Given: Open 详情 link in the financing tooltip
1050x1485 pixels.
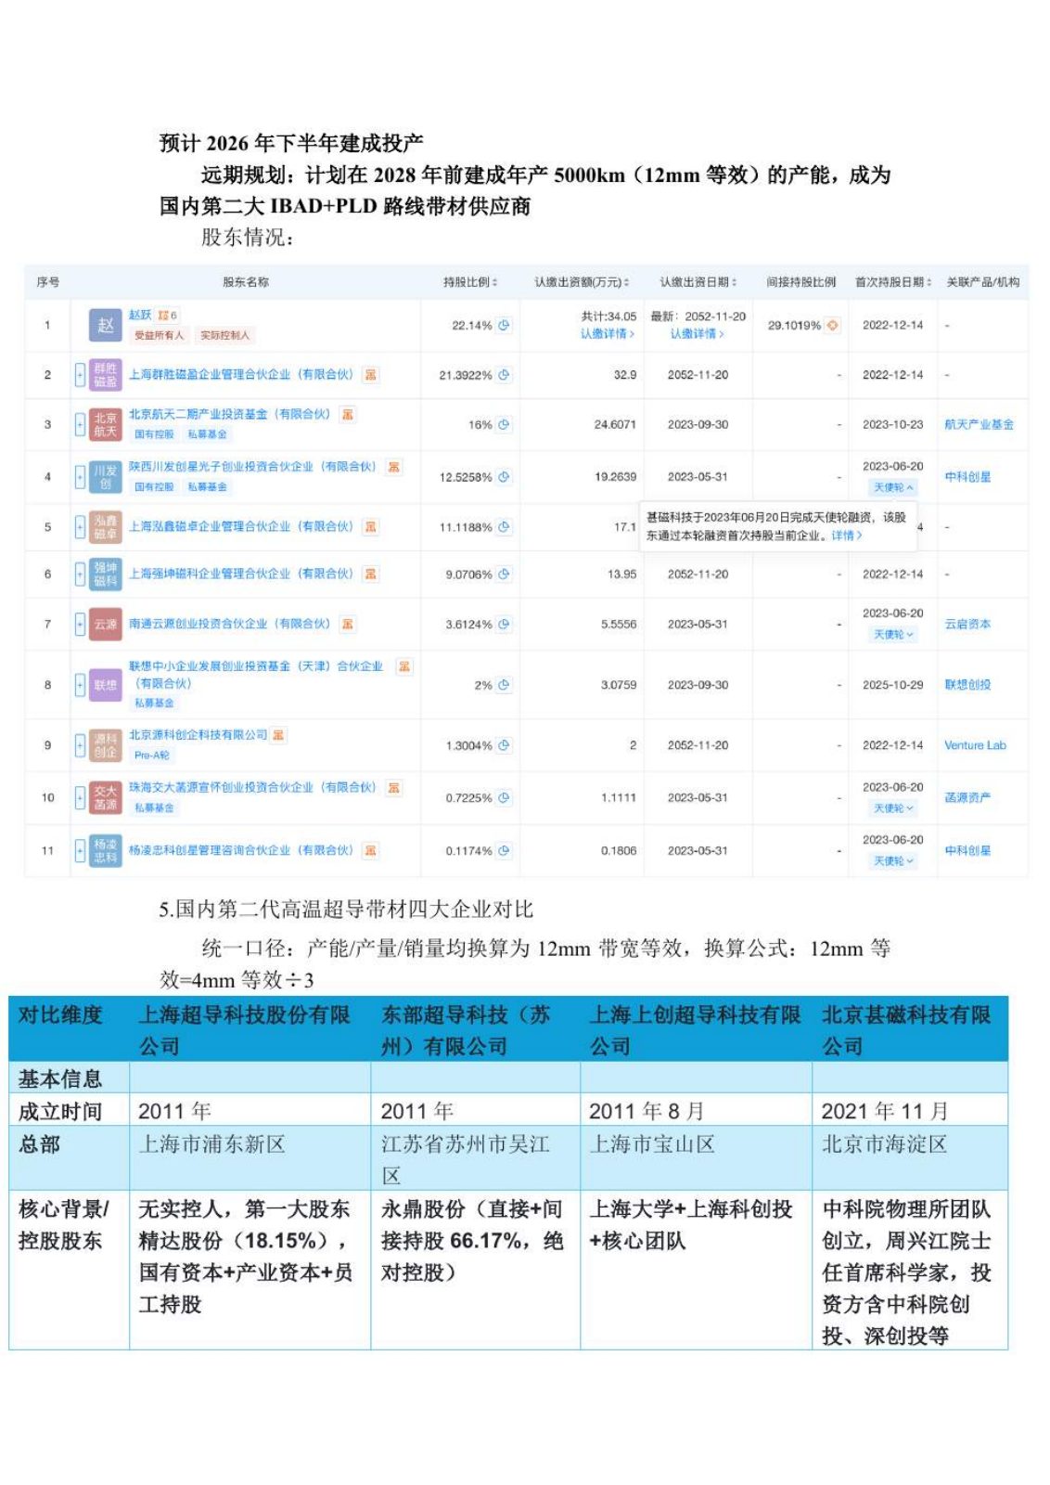Looking at the screenshot, I should pyautogui.click(x=847, y=536).
